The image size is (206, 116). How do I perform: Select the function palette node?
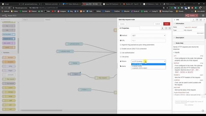(x=9, y=58)
